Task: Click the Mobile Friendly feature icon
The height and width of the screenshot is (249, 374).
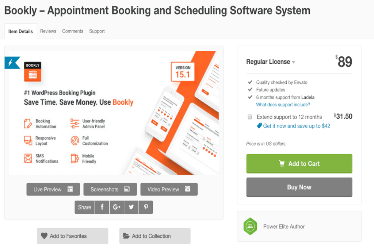Action: click(x=75, y=158)
